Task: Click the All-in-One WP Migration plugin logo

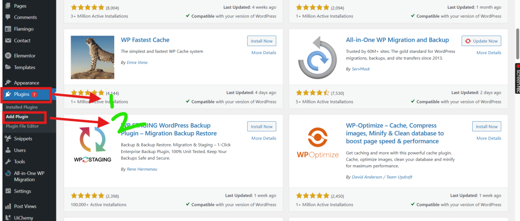Action: pyautogui.click(x=317, y=57)
